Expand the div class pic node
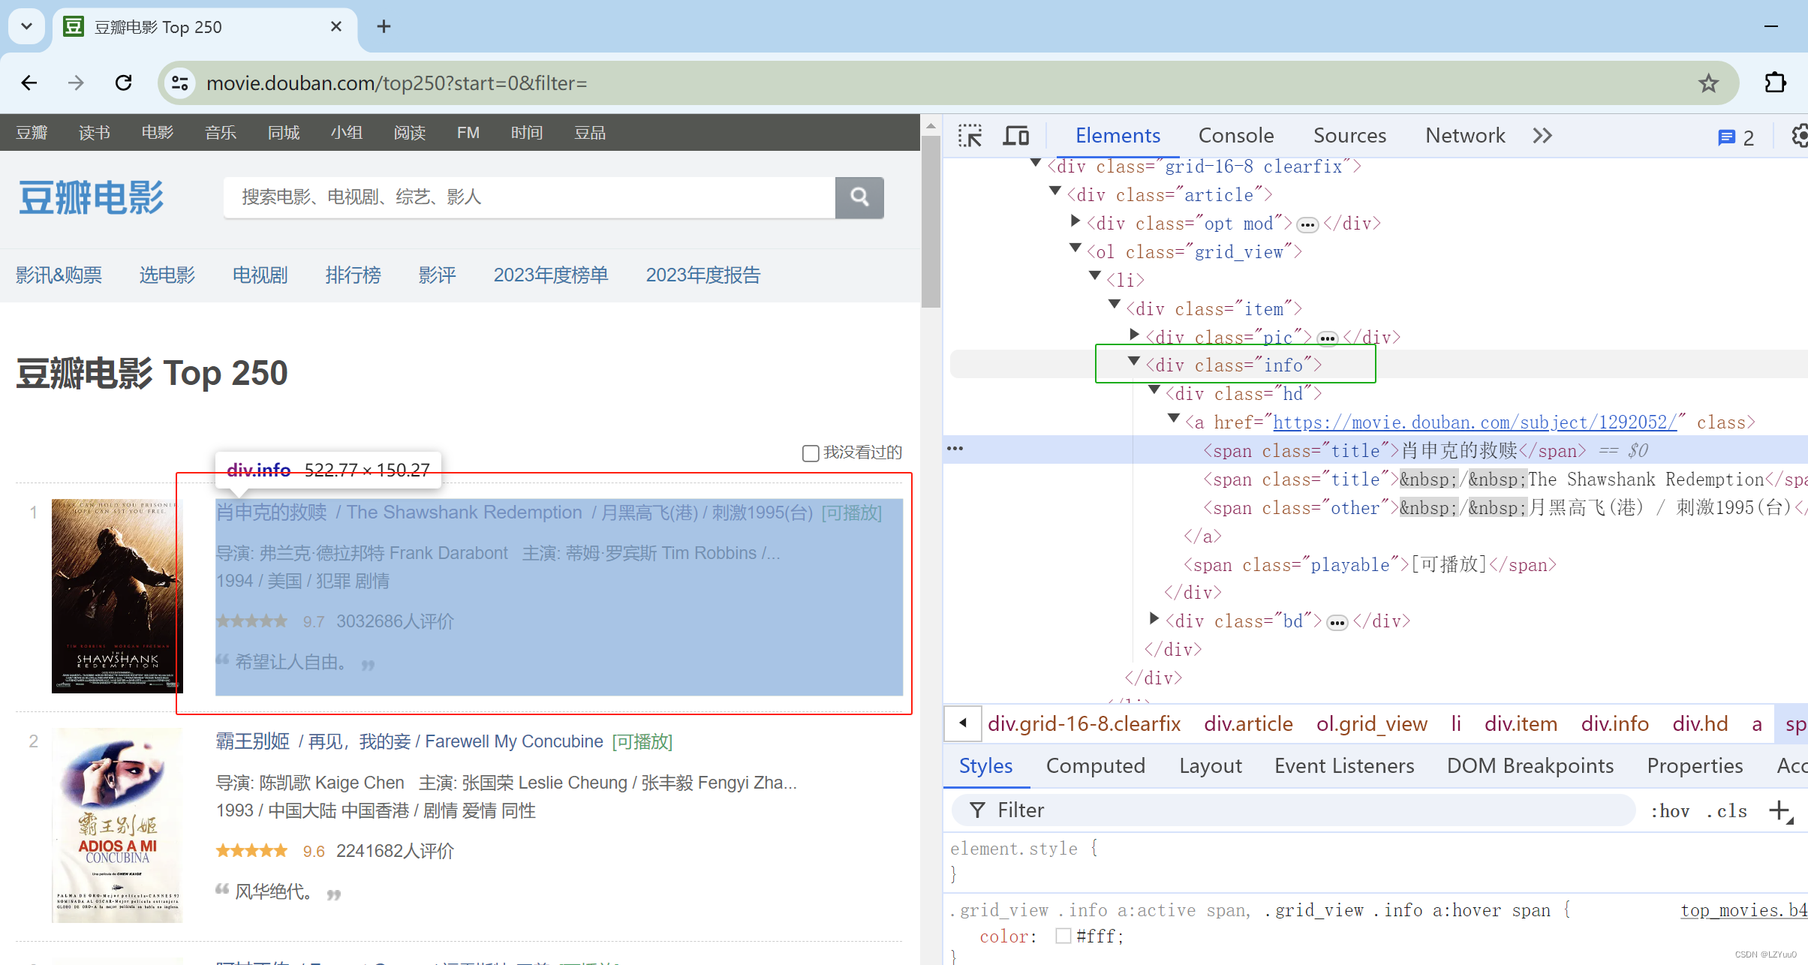Image resolution: width=1808 pixels, height=965 pixels. coord(1135,334)
